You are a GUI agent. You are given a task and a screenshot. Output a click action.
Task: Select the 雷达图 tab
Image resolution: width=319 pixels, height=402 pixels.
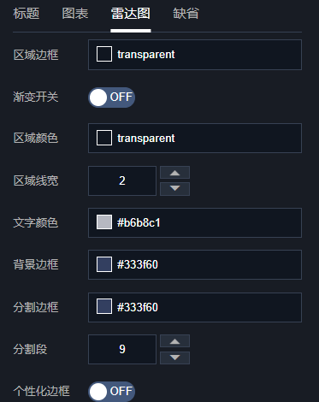(x=131, y=14)
